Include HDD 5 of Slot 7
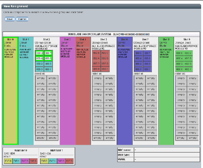 [147, 58]
